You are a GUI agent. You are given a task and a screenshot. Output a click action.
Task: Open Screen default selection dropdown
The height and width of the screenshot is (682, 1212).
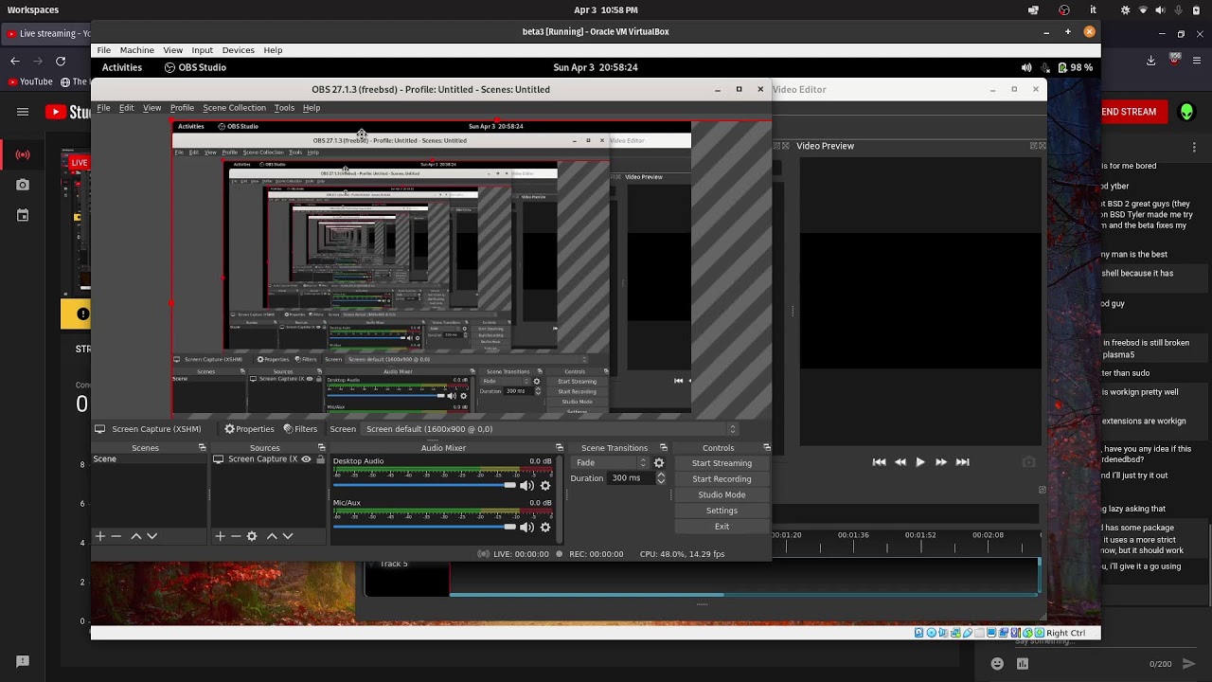click(550, 429)
